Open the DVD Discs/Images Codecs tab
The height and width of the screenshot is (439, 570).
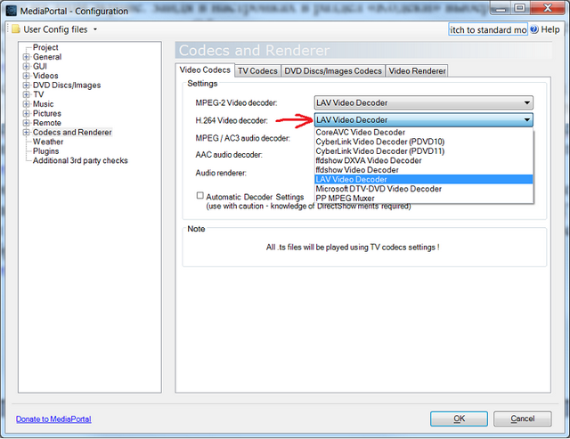333,71
